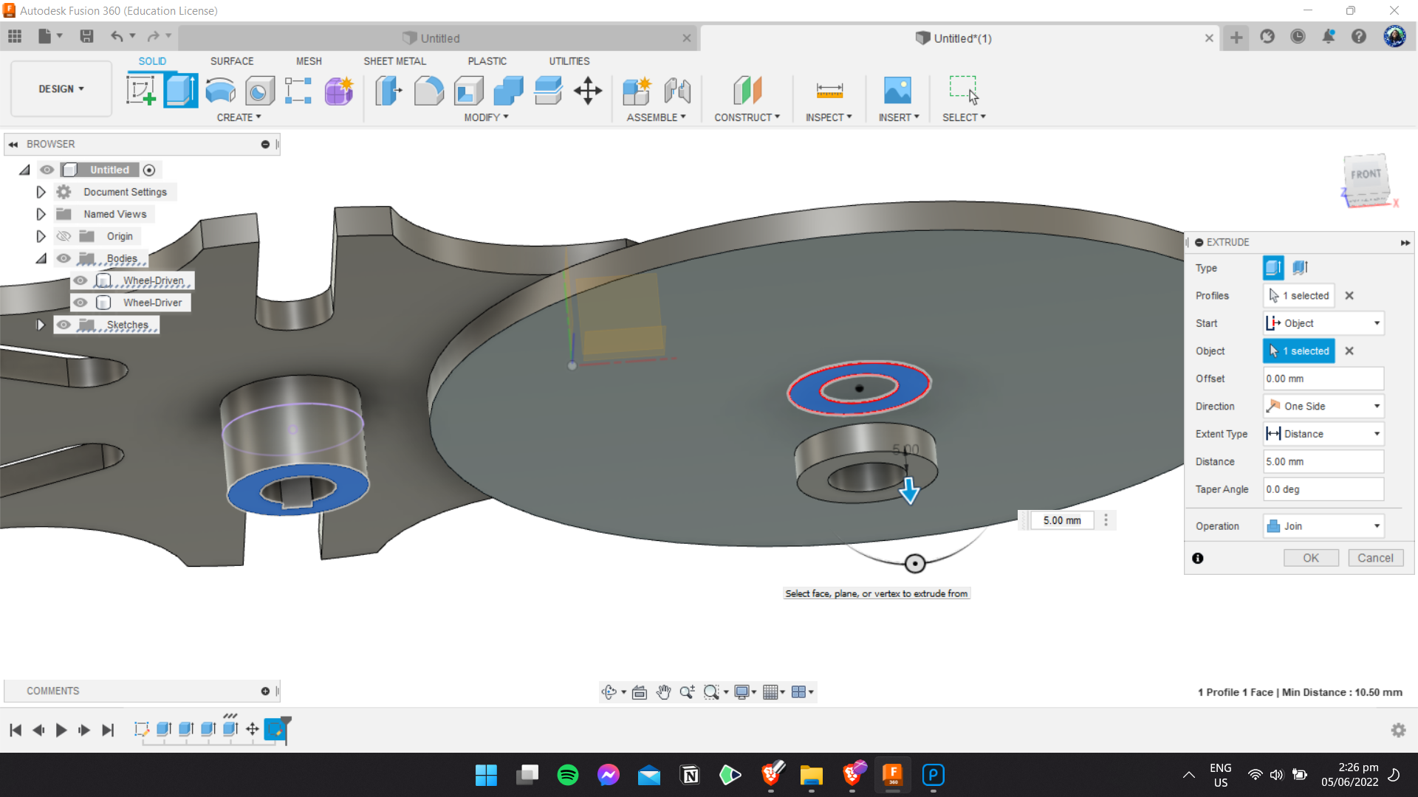
Task: Click the Extrude tool in the Create group
Action: pyautogui.click(x=181, y=91)
